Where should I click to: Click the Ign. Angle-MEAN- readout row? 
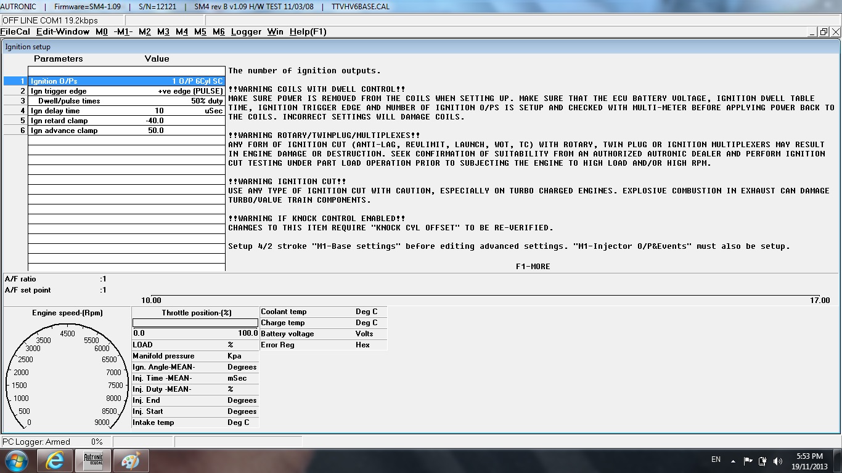pyautogui.click(x=195, y=367)
